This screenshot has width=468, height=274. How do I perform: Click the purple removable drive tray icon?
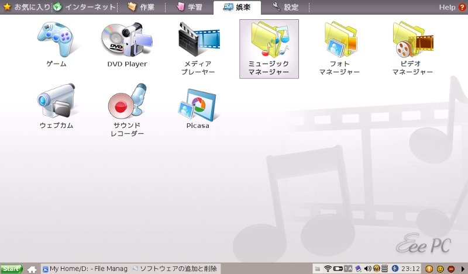point(359,269)
